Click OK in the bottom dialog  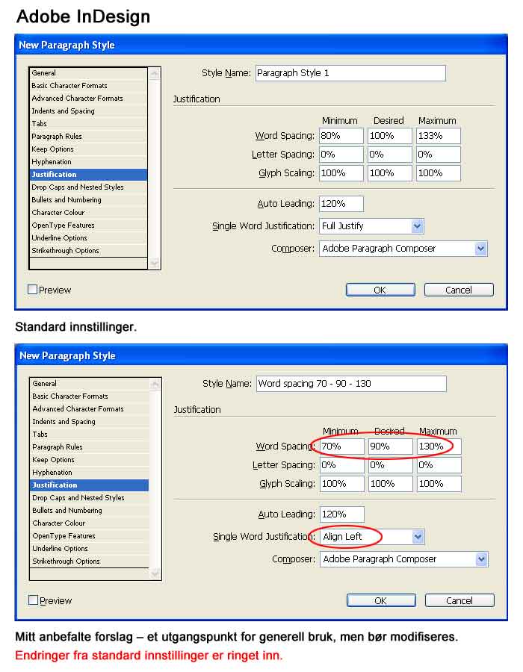pos(381,601)
